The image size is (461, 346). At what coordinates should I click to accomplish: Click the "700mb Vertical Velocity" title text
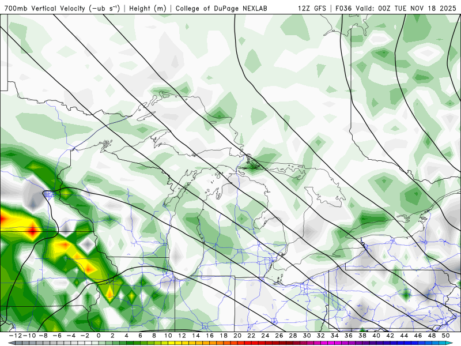point(45,8)
